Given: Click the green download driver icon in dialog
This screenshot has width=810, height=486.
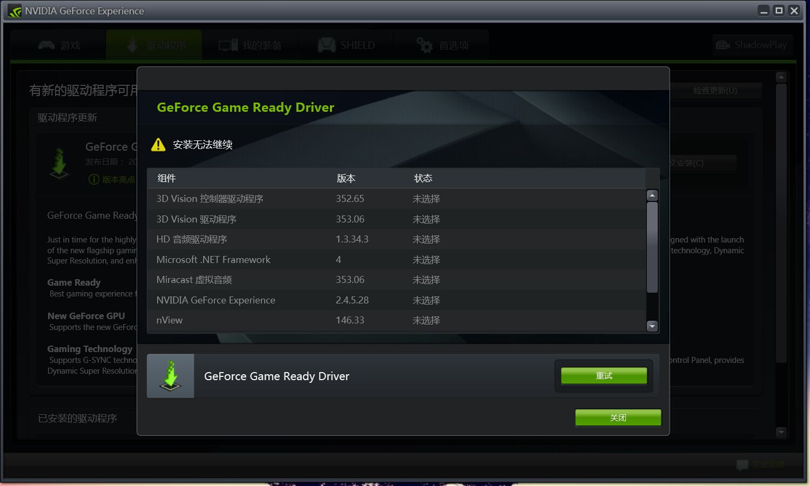Looking at the screenshot, I should (171, 376).
